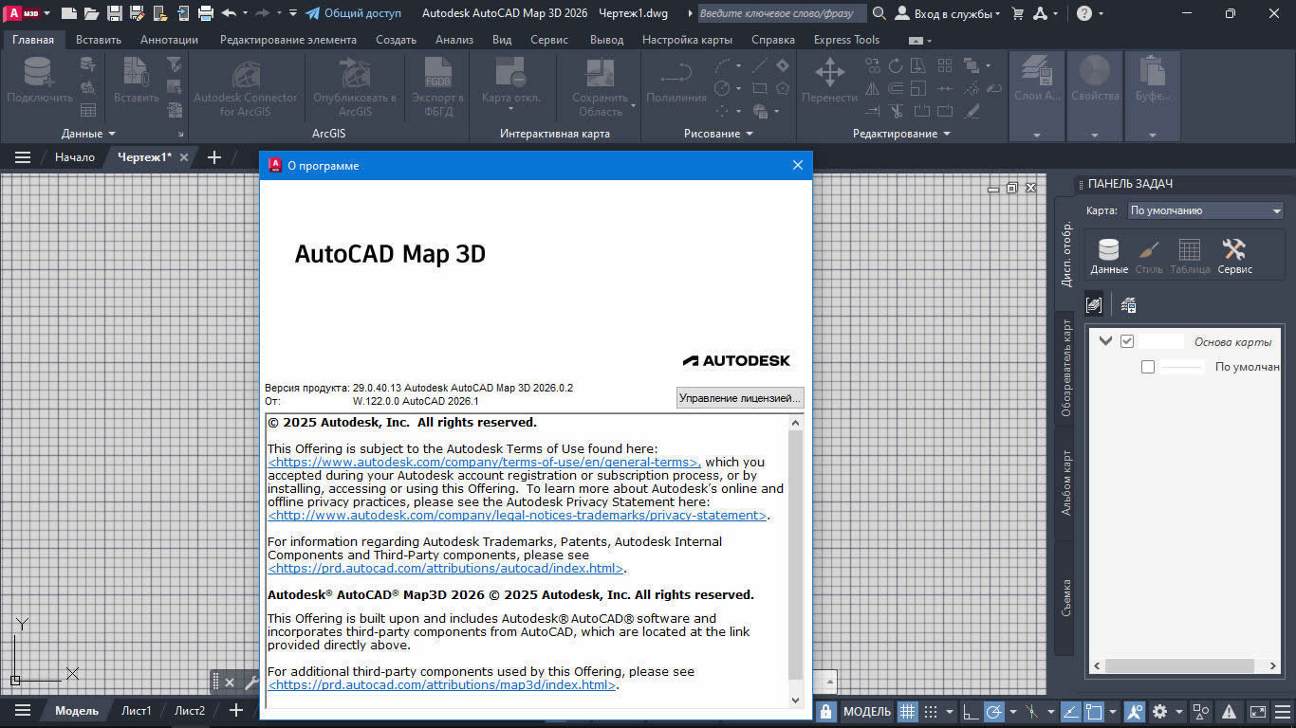1296x728 pixels.
Task: Open the Лист1 layout tab
Action: point(137,709)
